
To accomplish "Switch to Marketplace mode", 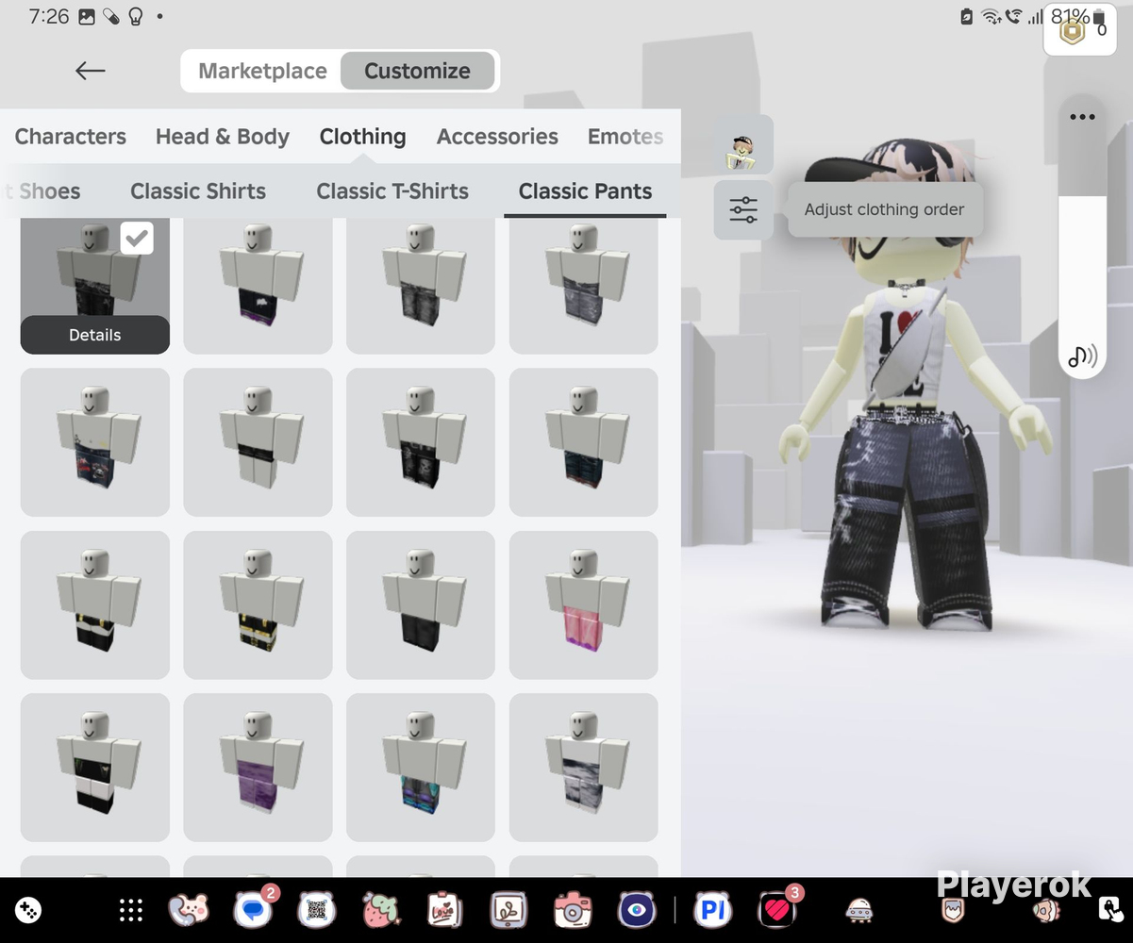I will [262, 71].
